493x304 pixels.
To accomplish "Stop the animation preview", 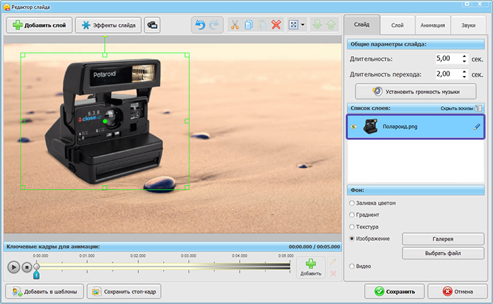I will coord(27,267).
